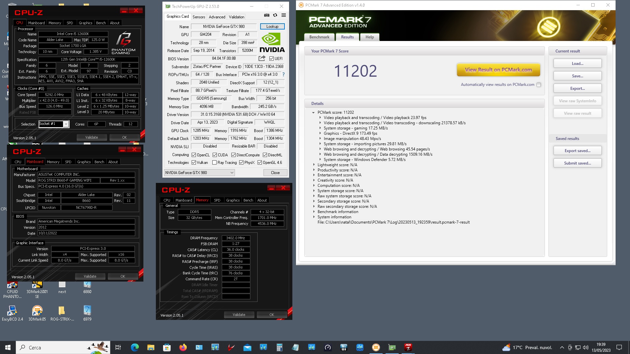Toggle the DirectML checkbox
The width and height of the screenshot is (630, 354).
[265, 155]
